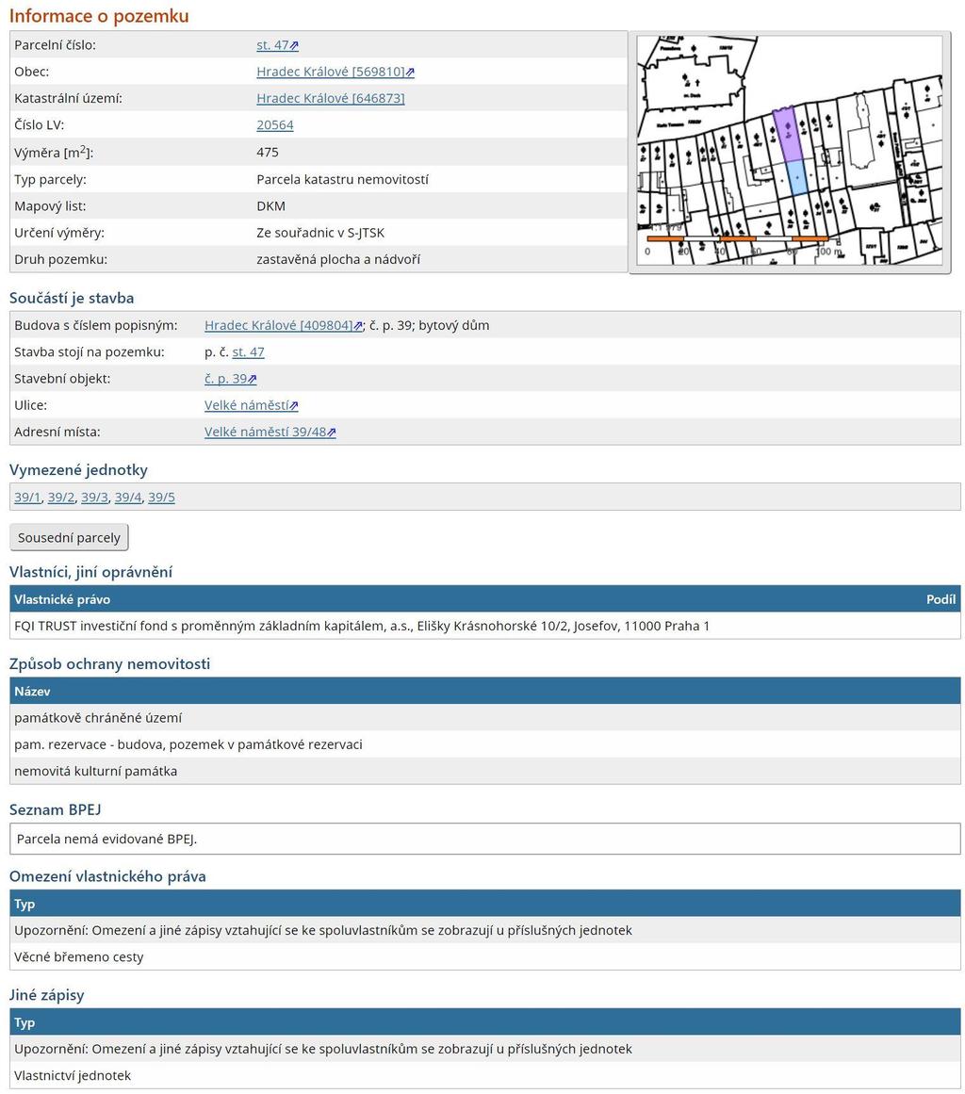The width and height of the screenshot is (965, 1094).
Task: Click Podíl column header
Action: tap(940, 599)
